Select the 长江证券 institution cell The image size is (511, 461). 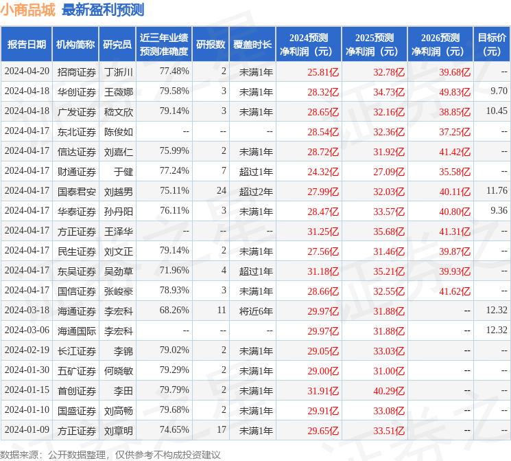(x=77, y=351)
